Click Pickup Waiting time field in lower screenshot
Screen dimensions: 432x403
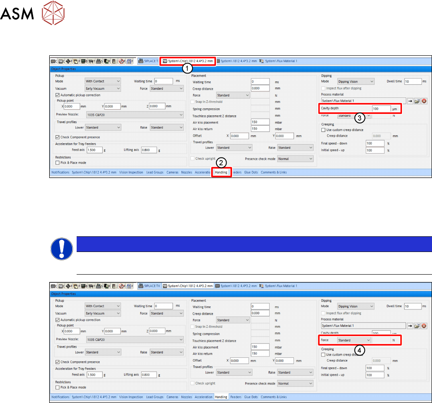tap(164, 306)
